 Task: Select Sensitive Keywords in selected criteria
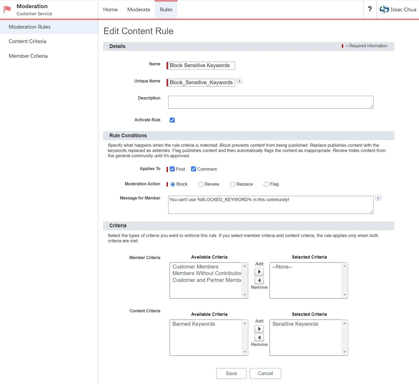click(x=295, y=324)
